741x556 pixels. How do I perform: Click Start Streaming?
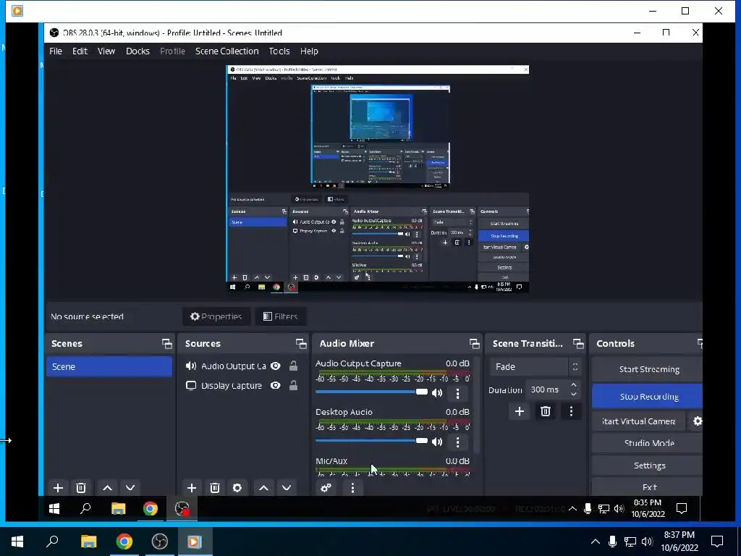(x=647, y=369)
